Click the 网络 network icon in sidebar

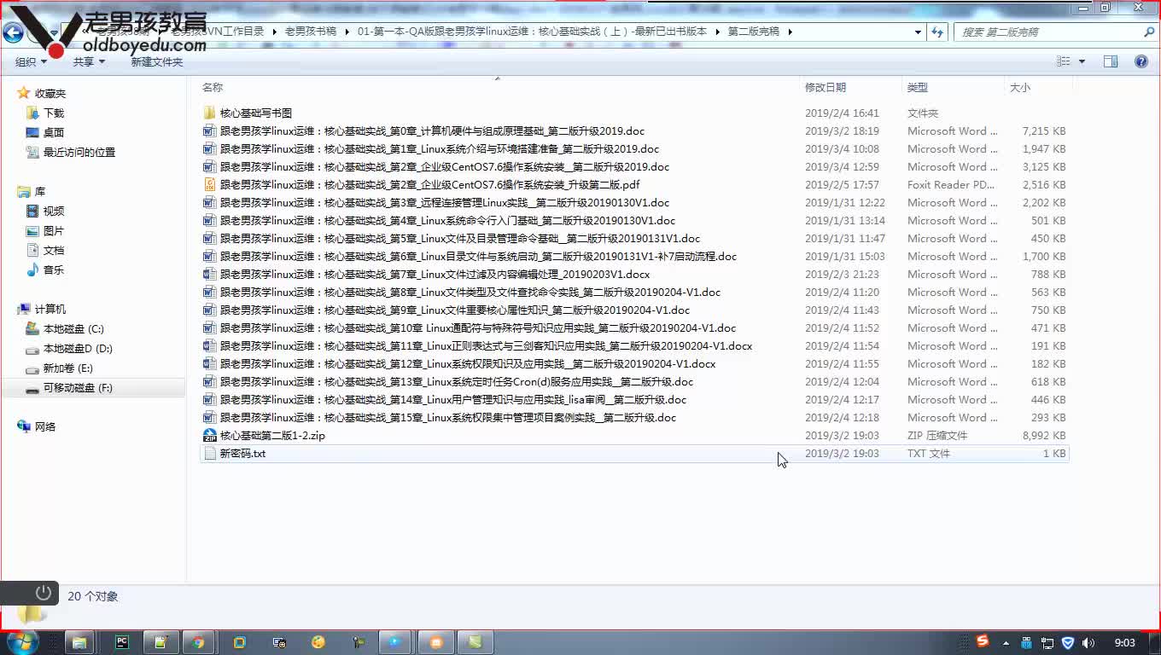pyautogui.click(x=24, y=426)
